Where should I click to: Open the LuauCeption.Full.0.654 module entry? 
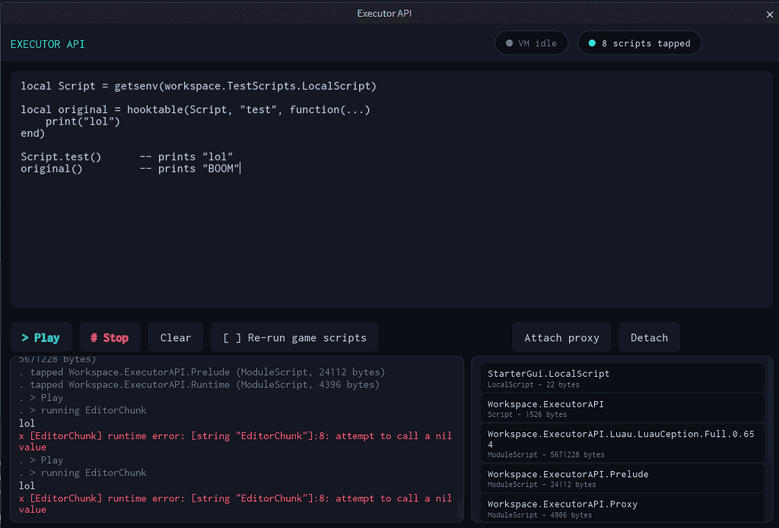(622, 443)
